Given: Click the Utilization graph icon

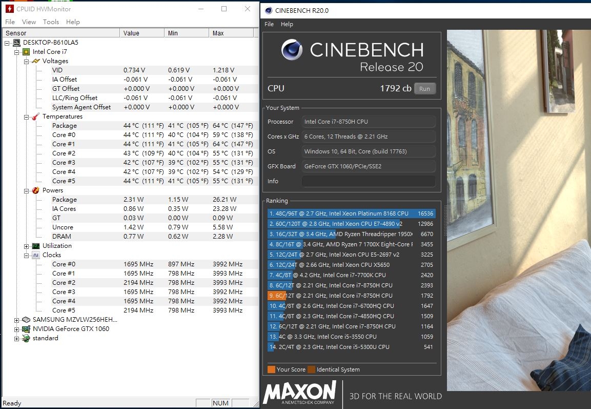Looking at the screenshot, I should pos(36,246).
